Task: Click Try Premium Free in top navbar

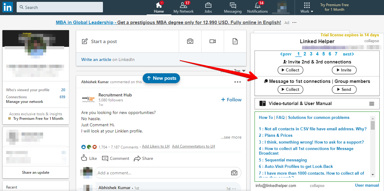Action: [334, 7]
